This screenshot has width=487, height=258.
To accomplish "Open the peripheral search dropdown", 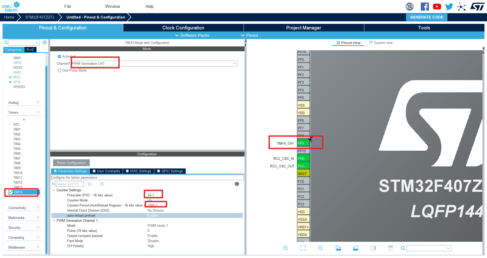I will click(37, 42).
